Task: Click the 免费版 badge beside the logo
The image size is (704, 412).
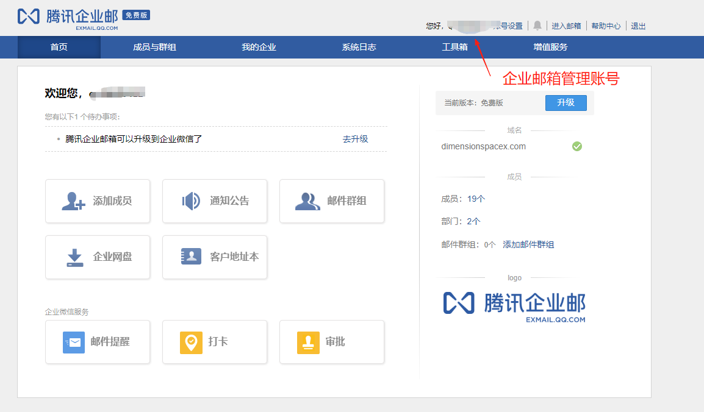Action: 137,15
